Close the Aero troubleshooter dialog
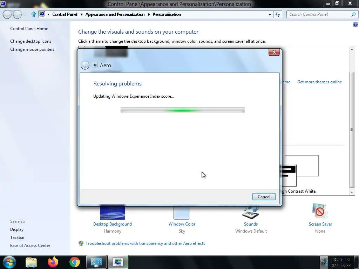This screenshot has width=359, height=269. pyautogui.click(x=274, y=52)
